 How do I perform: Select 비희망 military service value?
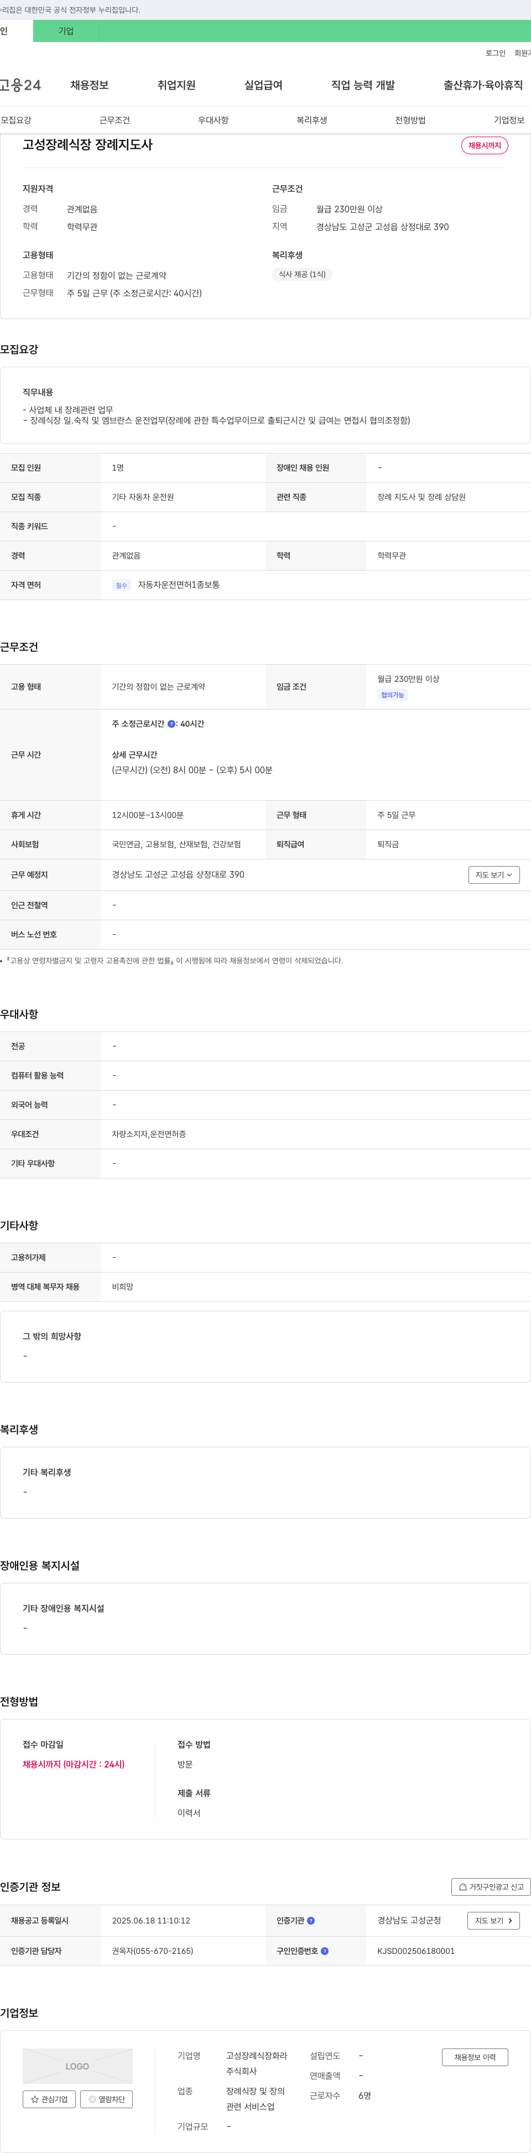coord(123,1287)
